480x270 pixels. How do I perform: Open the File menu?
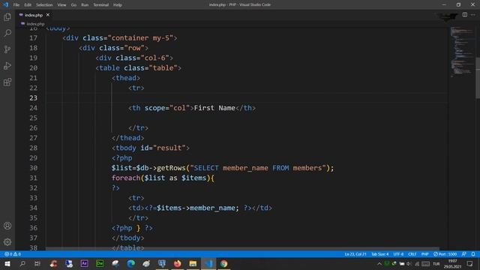16,4
